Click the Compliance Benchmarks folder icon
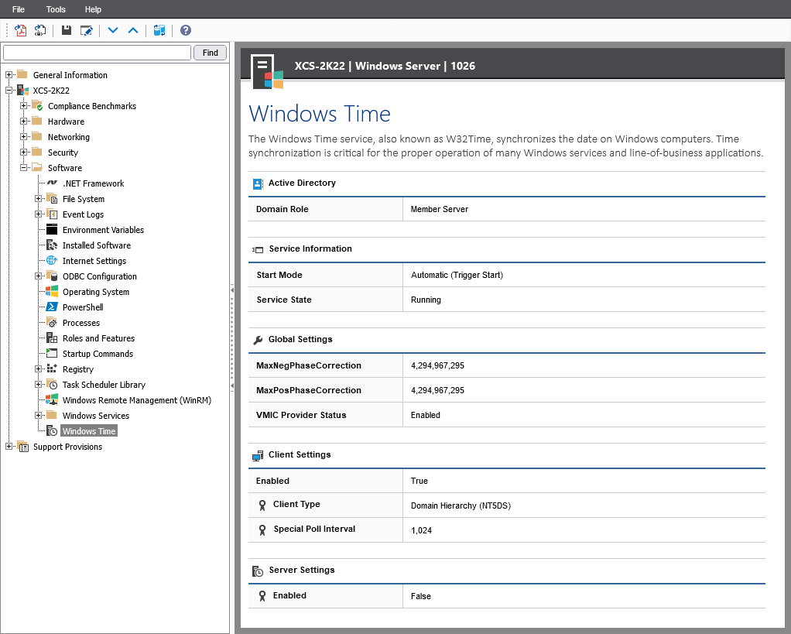 pos(37,106)
